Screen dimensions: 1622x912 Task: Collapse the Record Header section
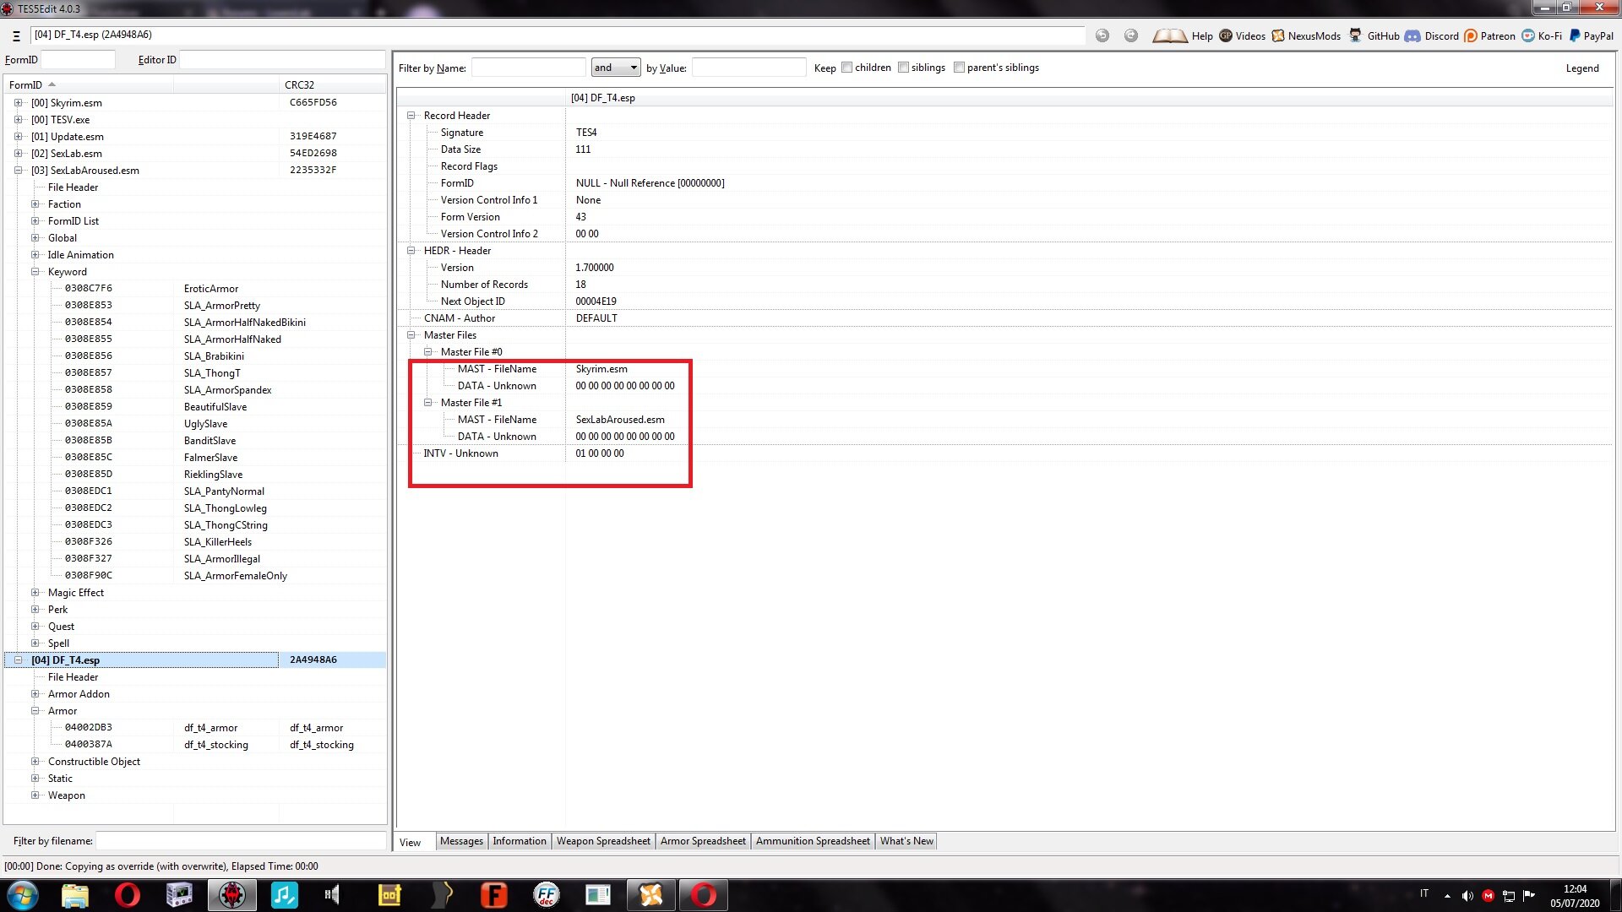tap(411, 116)
